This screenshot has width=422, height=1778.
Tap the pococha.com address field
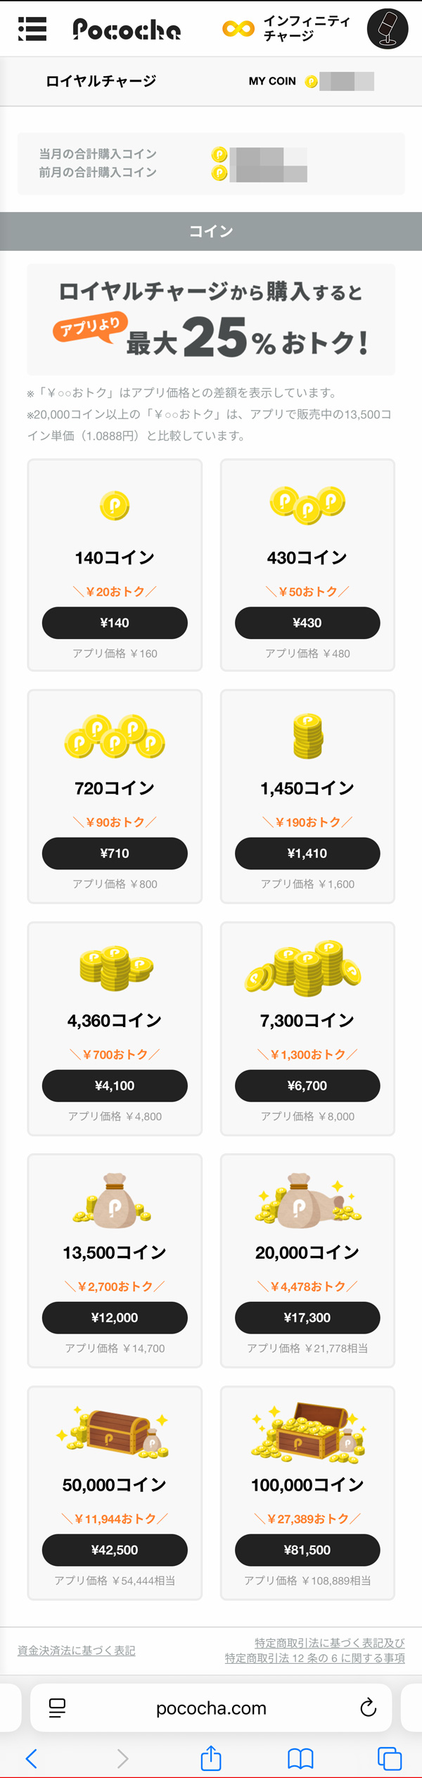coord(211,1708)
